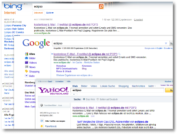
Task: Click the Favoriten.de star icon in Yahoo
Action: 42,126
